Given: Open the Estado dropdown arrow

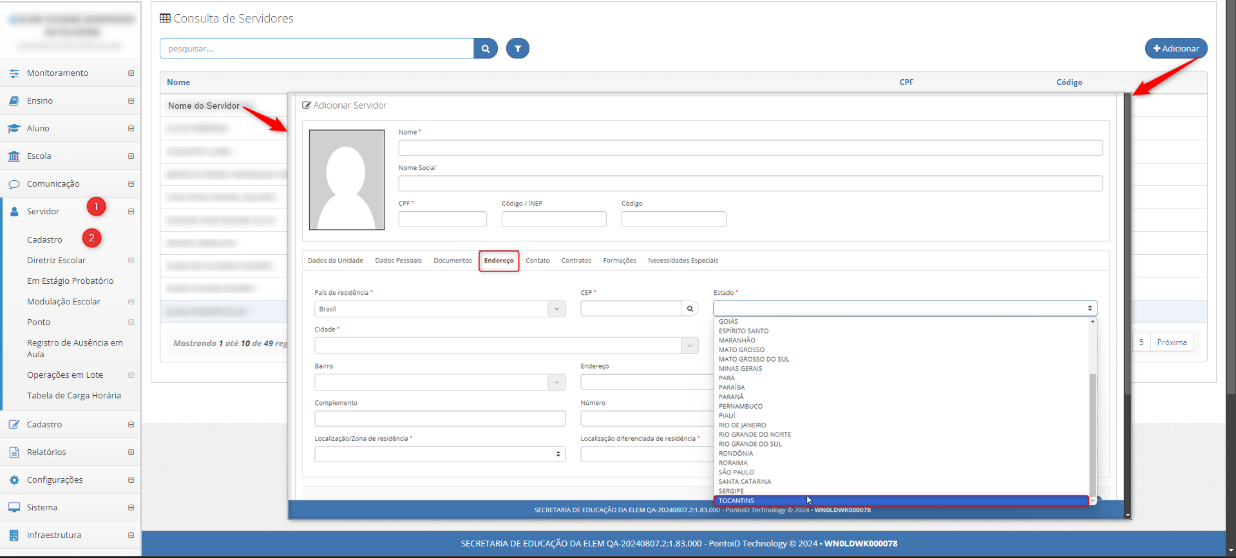Looking at the screenshot, I should (x=1090, y=308).
